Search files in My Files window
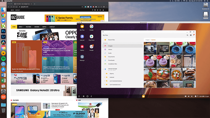The width and height of the screenshot is (210, 118). coord(187,35)
